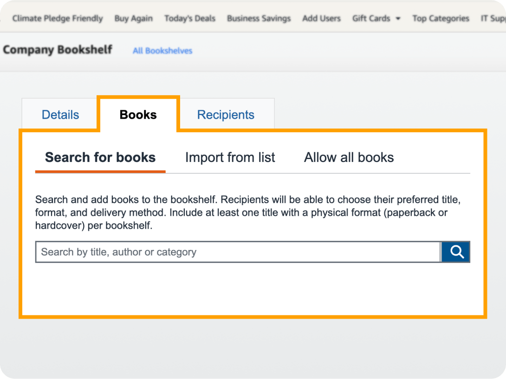Select the Books tab
Image resolution: width=506 pixels, height=379 pixels.
pyautogui.click(x=138, y=115)
